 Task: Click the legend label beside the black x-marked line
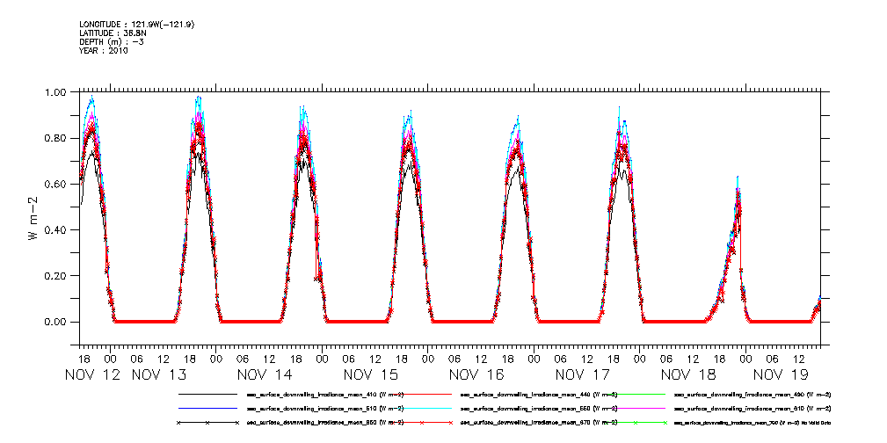click(x=324, y=423)
